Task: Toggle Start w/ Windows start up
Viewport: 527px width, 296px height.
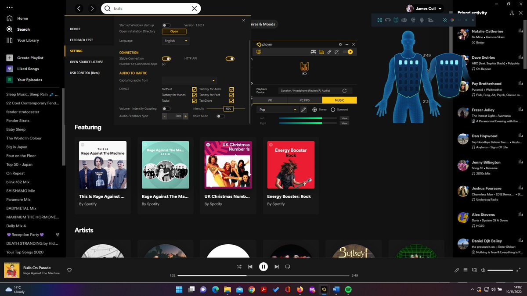Action: coord(166,25)
